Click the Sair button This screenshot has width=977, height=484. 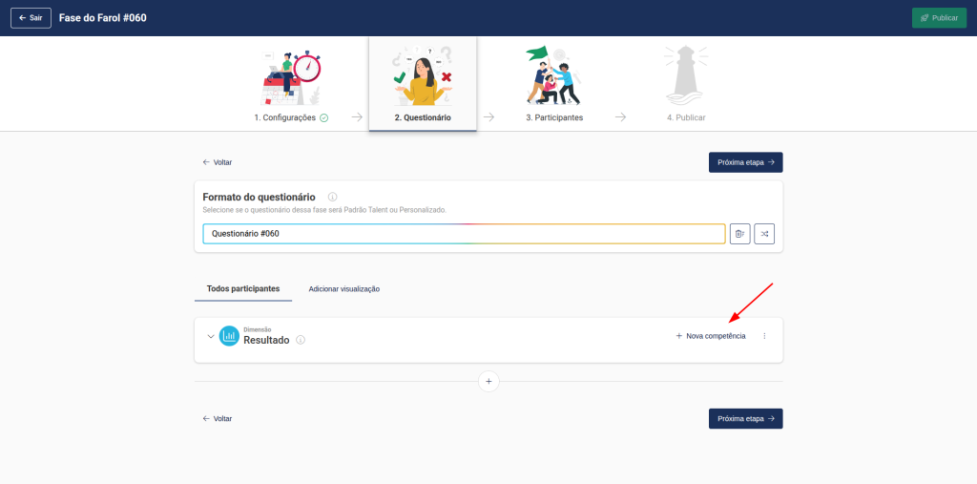click(31, 18)
